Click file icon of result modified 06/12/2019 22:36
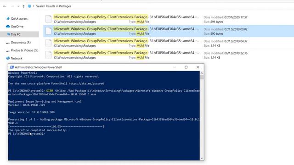The width and height of the screenshot is (294, 165). click(x=48, y=55)
